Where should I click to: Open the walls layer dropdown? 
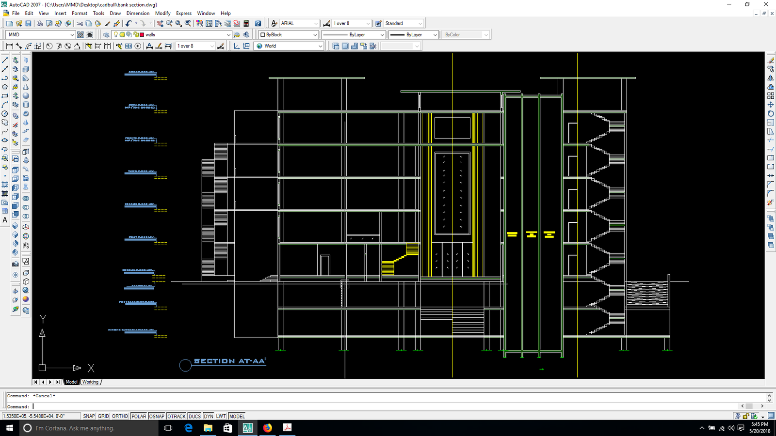[188, 35]
